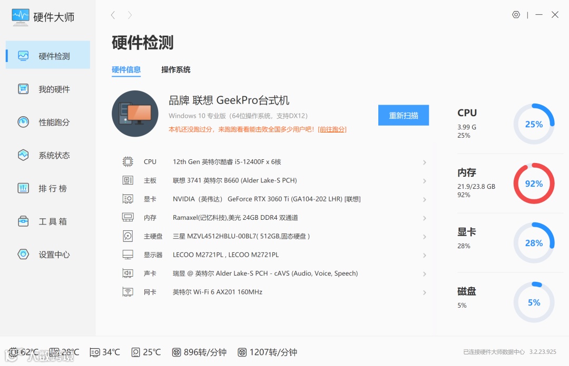This screenshot has width=569, height=366.
Task: Click the 主板 motherboard icon
Action: 127,180
